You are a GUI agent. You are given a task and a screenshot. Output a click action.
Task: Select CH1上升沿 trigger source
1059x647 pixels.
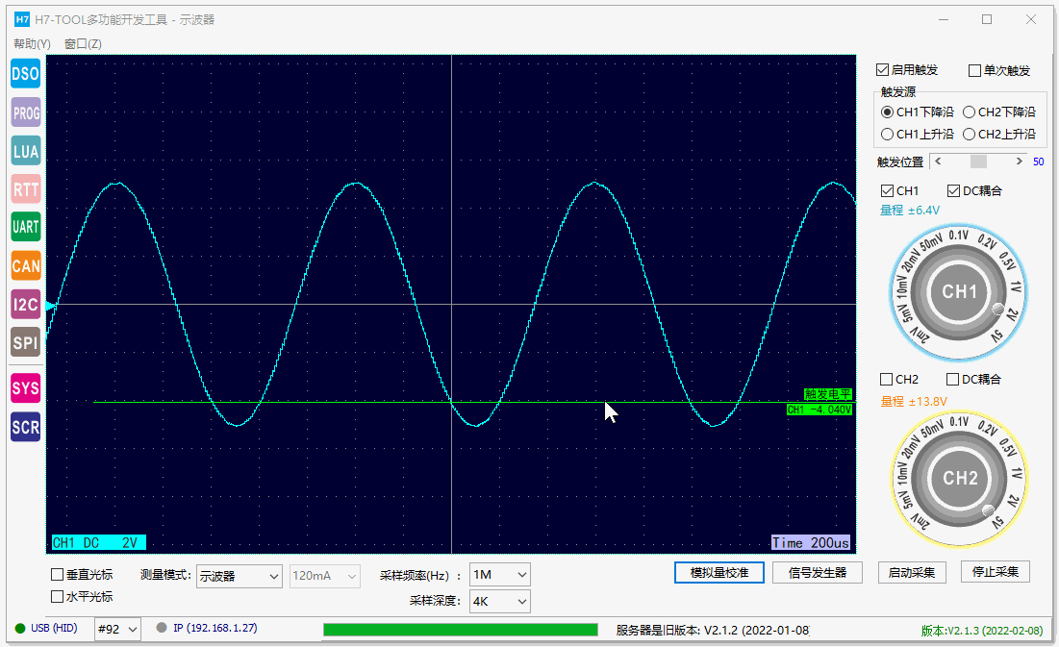(918, 135)
